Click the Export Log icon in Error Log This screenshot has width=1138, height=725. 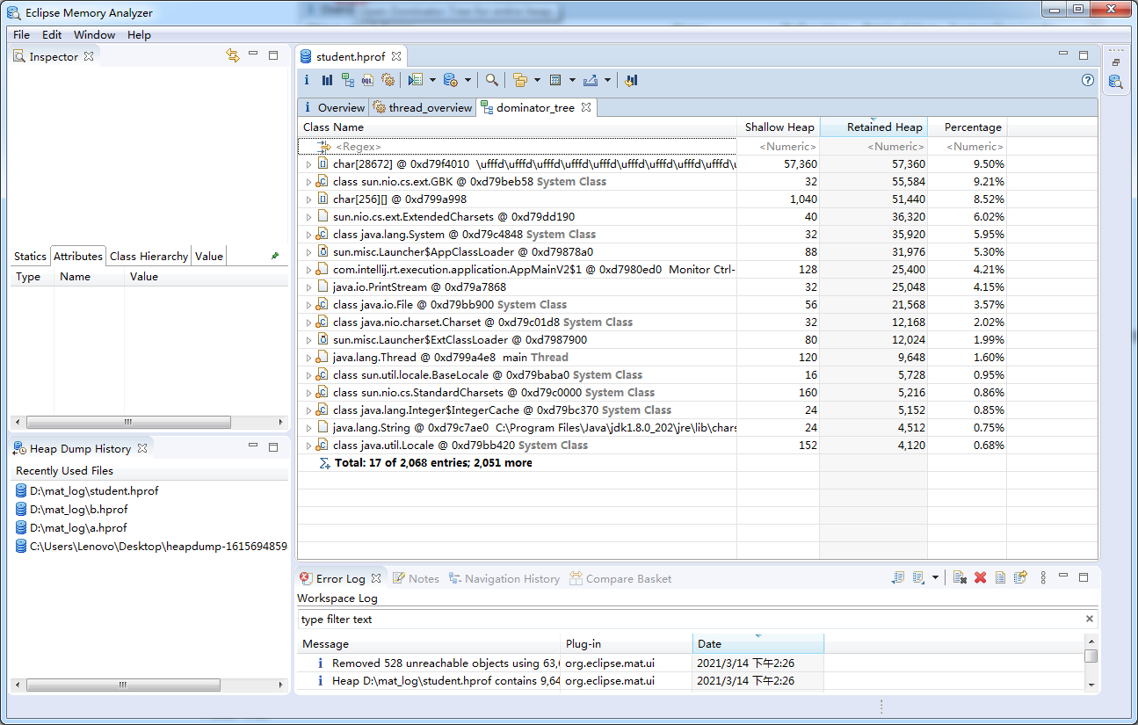coord(897,577)
